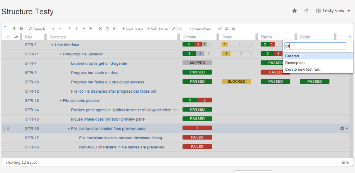Click PASSED Safari status for STR-10

coord(314,82)
